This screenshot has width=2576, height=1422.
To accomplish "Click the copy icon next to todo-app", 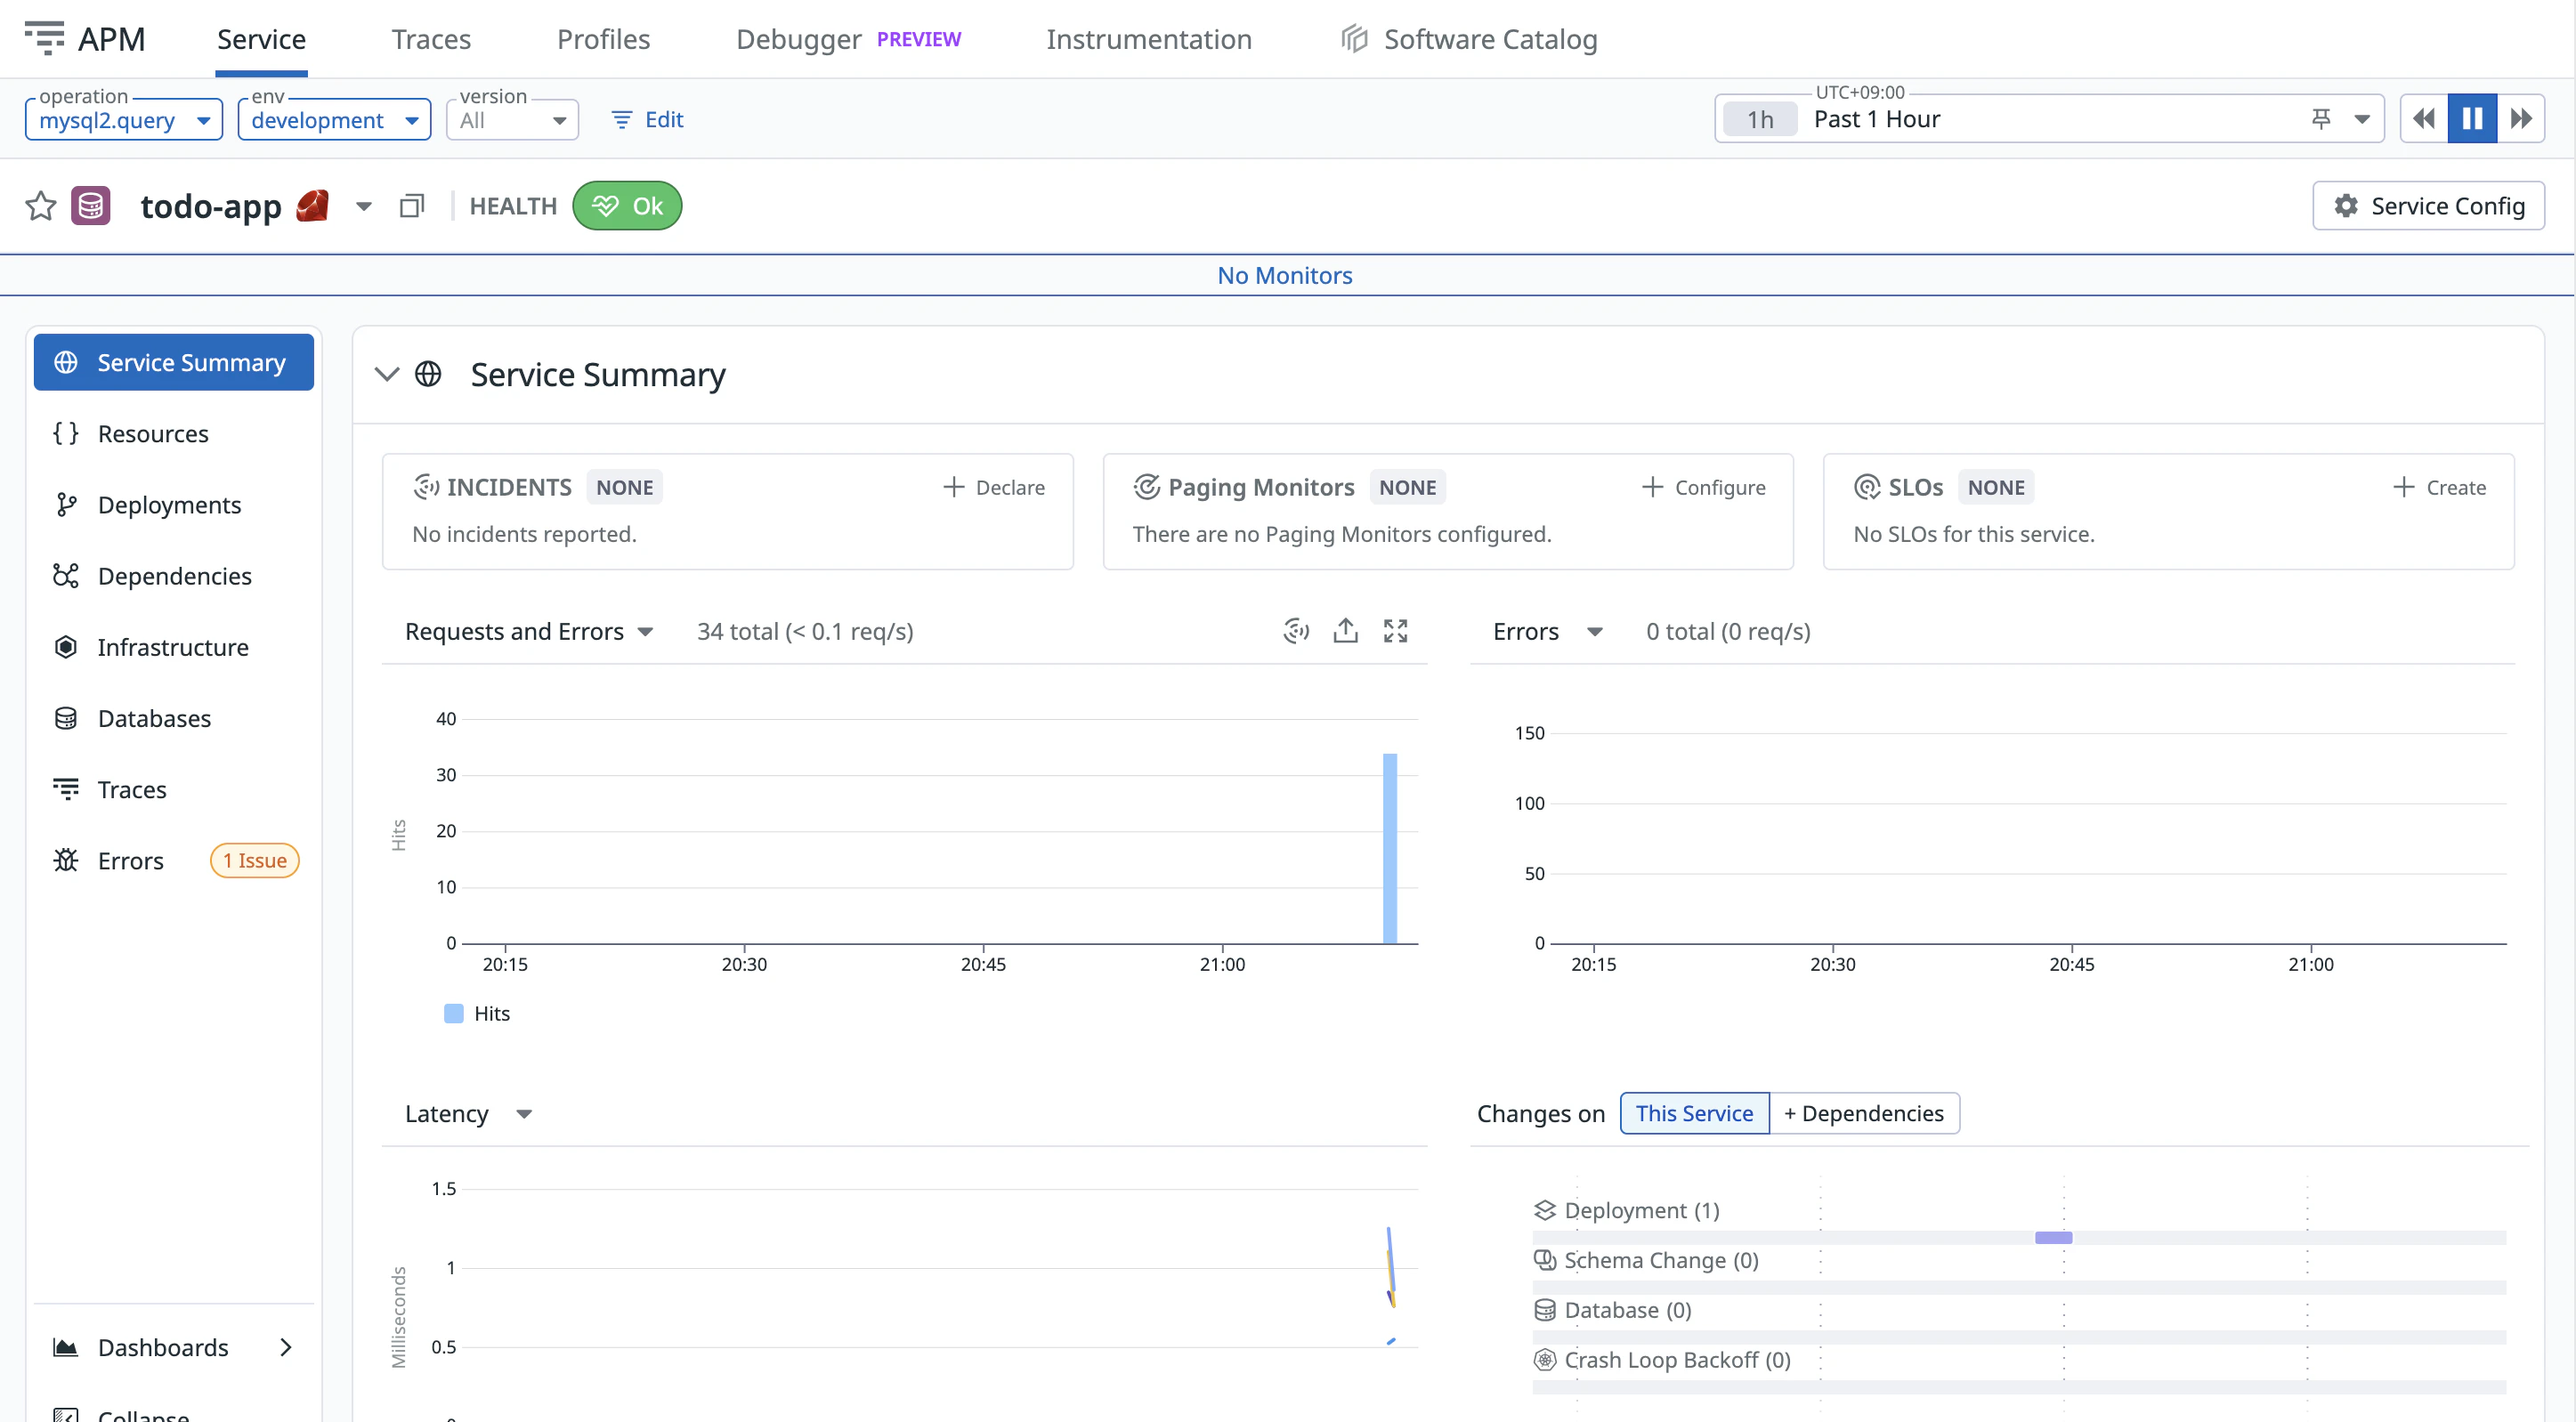I will [x=412, y=206].
